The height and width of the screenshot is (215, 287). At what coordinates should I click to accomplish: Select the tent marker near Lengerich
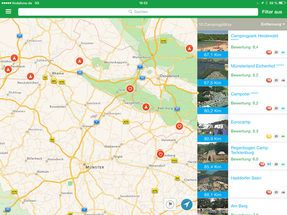(146, 107)
